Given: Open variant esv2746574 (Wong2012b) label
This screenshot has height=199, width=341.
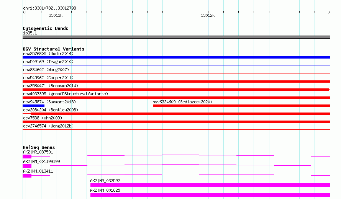Looking at the screenshot, I should point(48,126).
